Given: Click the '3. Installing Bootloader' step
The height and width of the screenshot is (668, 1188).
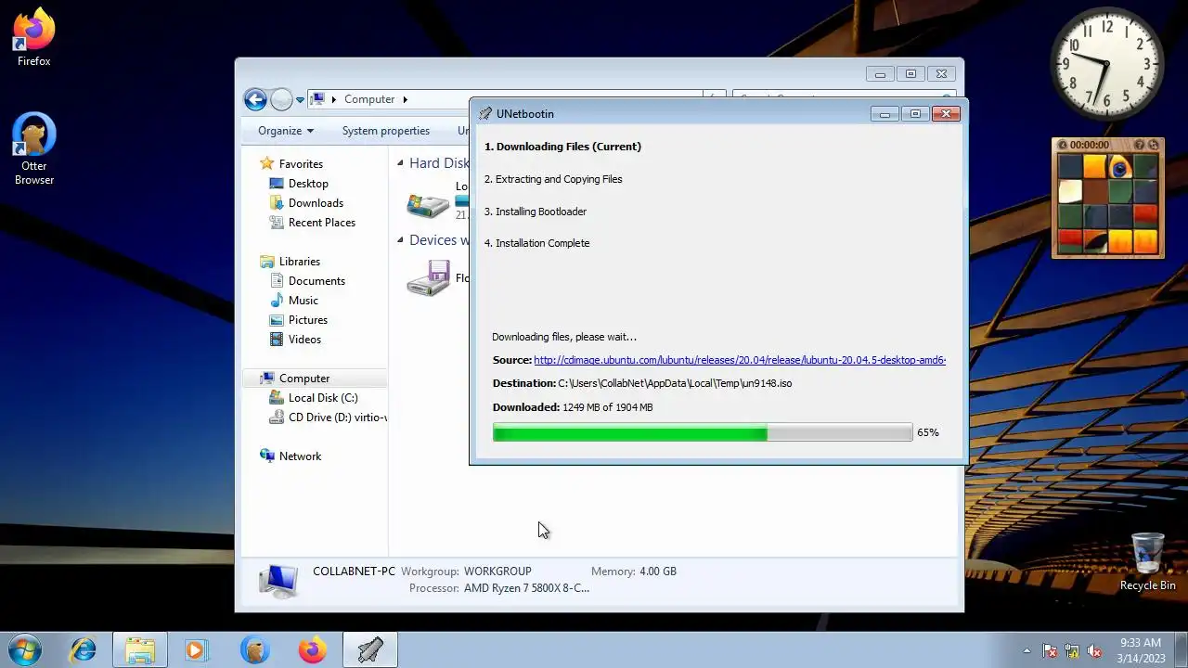Looking at the screenshot, I should coord(536,212).
